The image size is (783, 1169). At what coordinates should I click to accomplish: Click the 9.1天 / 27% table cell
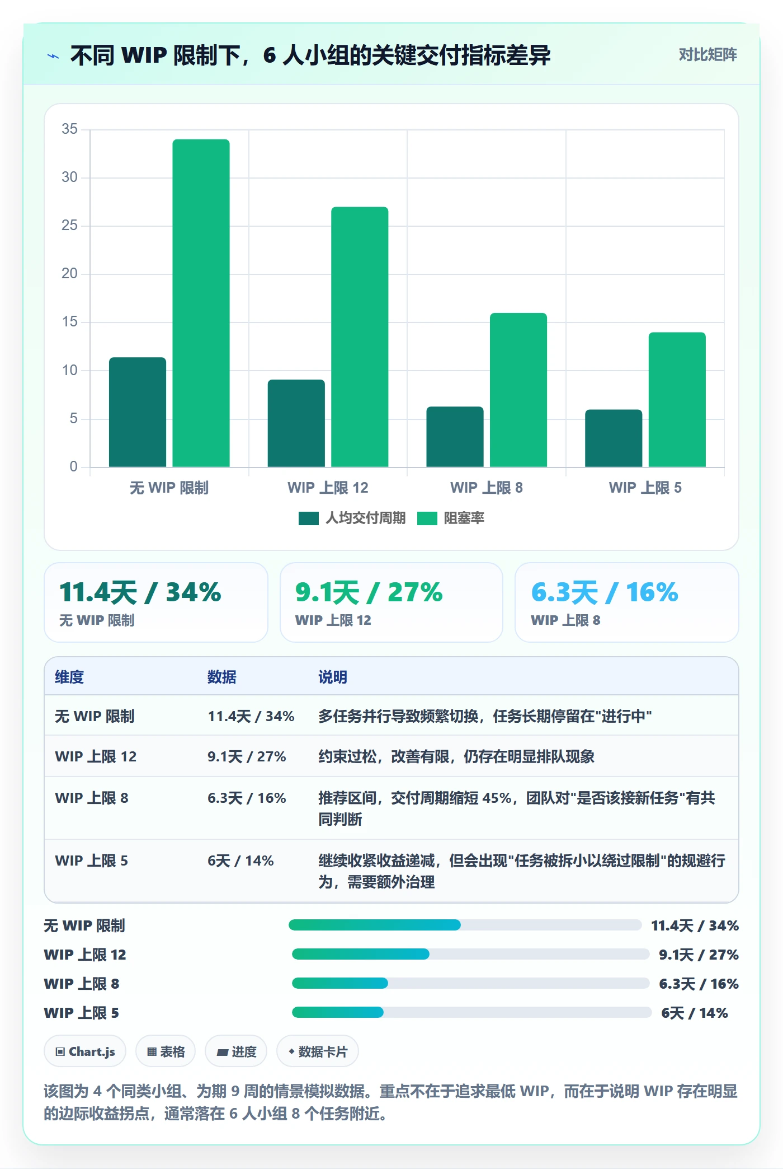[247, 756]
